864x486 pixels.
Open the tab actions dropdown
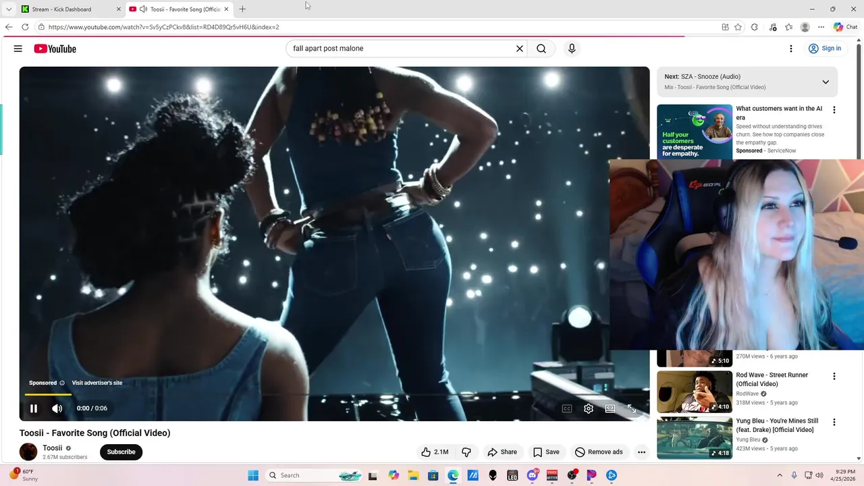(9, 9)
